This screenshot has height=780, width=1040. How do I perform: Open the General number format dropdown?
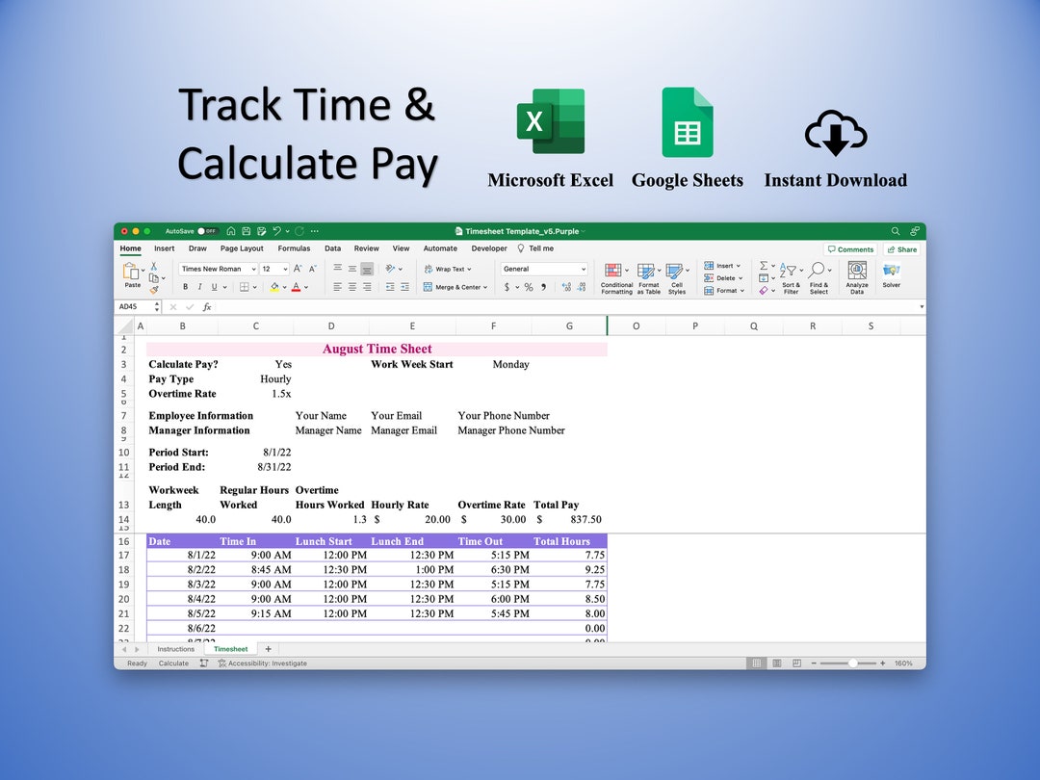coord(583,269)
